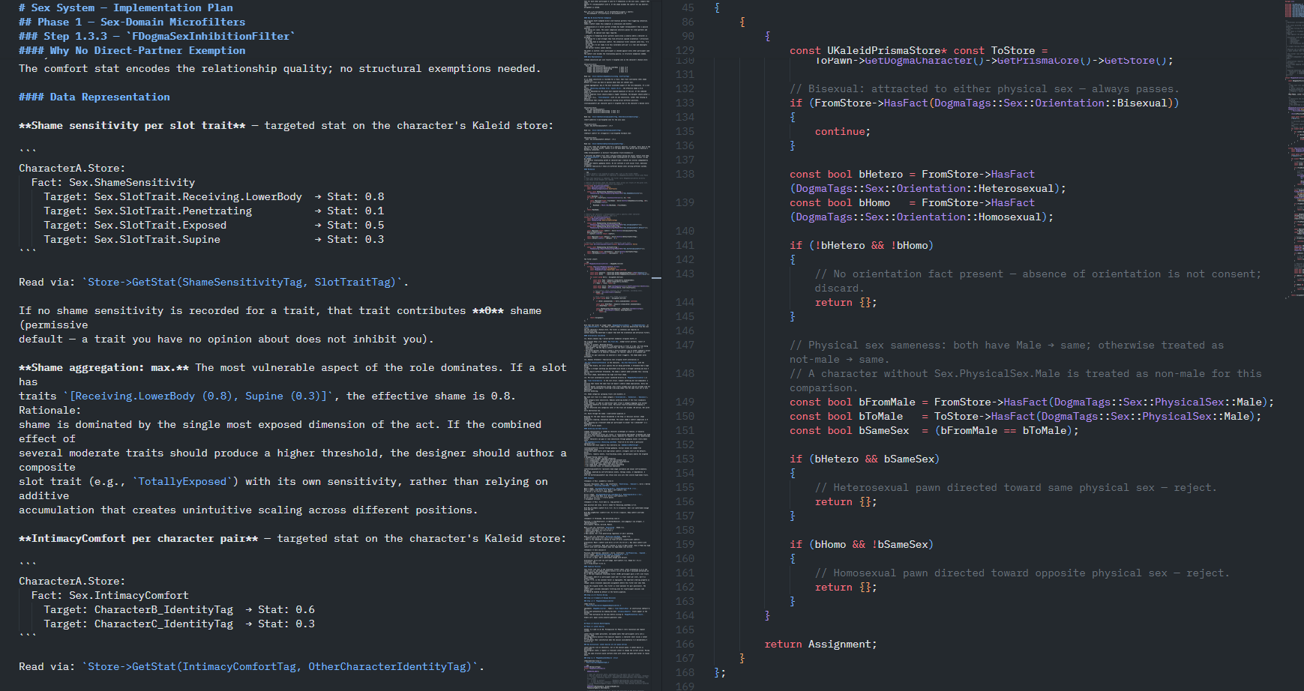Click the '#### Data Representation' heading
The image size is (1304, 691).
[x=94, y=97]
